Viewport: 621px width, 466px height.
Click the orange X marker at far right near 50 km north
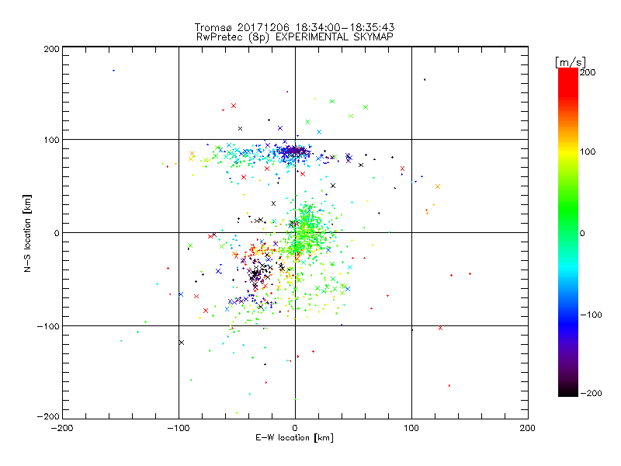pos(438,186)
